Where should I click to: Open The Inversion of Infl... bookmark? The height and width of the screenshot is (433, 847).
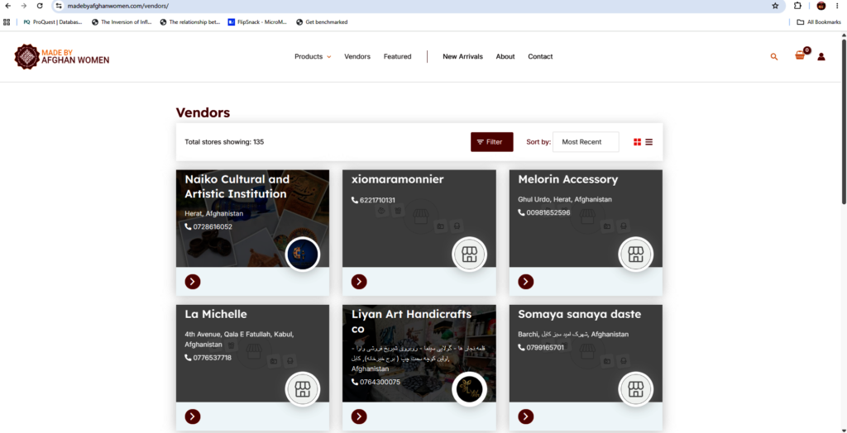(122, 22)
